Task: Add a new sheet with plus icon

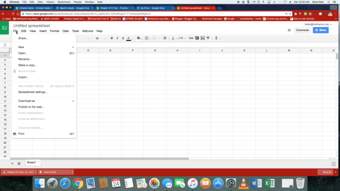Action: point(12,163)
